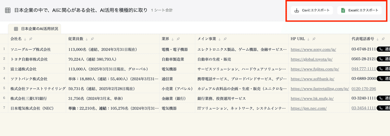Call Toyota using the 通話 button
Viewport: 390px width, 136px height.
click(383, 59)
